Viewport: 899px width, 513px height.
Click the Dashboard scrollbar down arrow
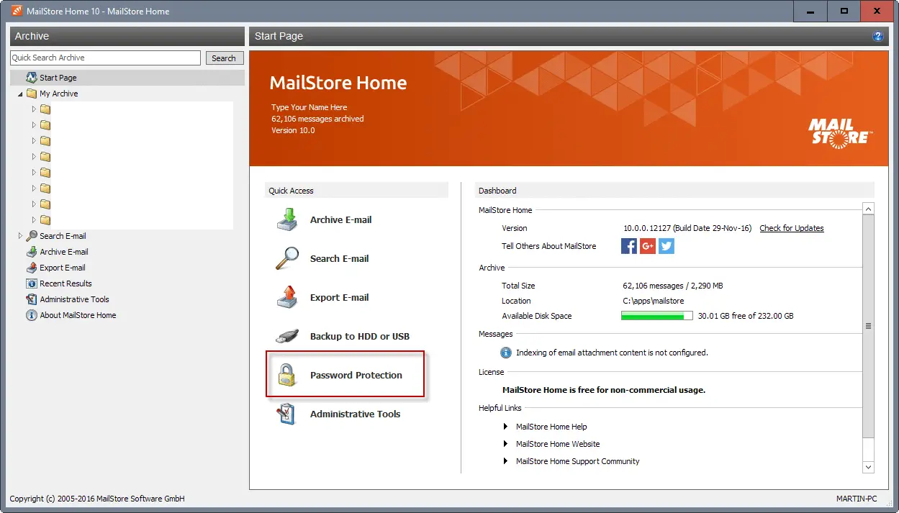point(868,467)
